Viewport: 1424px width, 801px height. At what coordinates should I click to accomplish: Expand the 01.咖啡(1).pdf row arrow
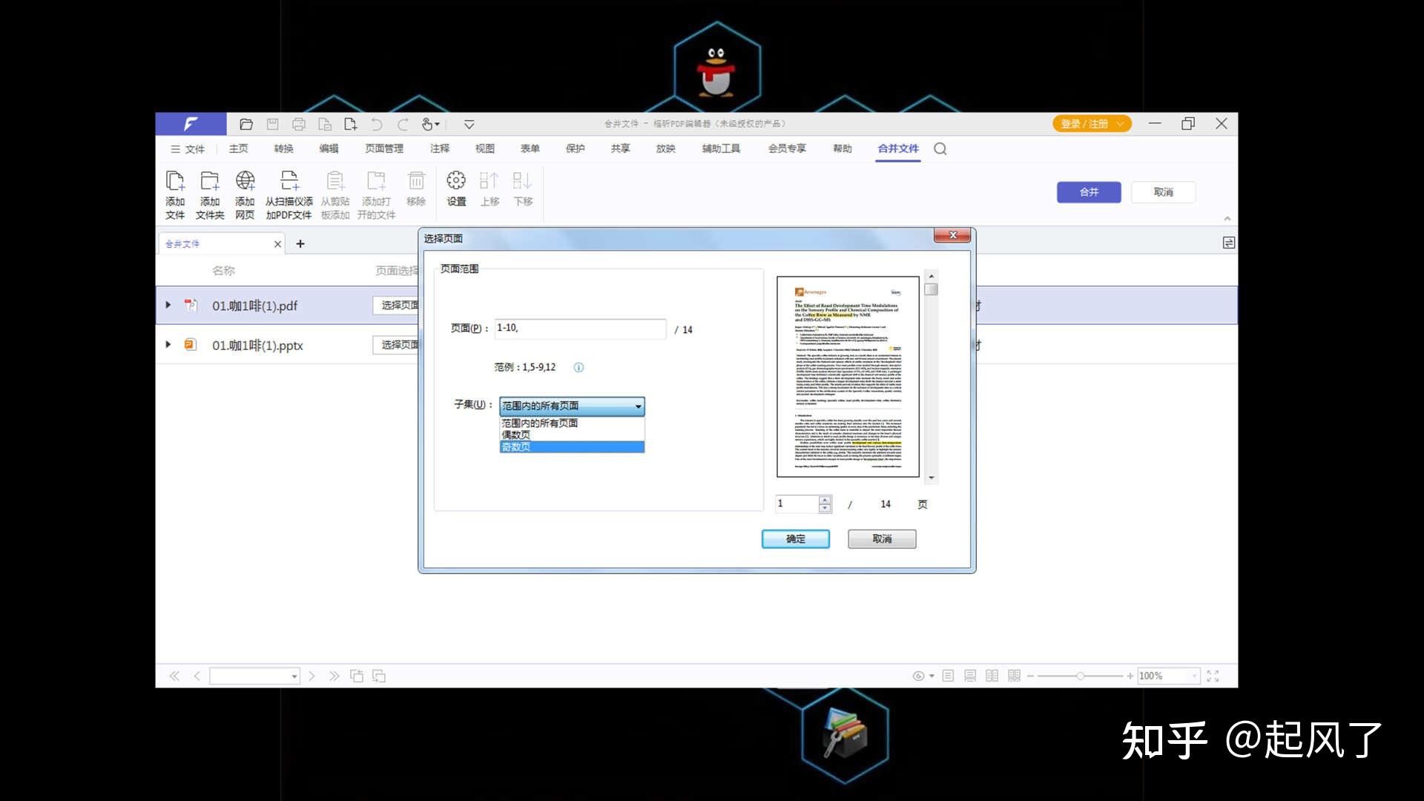(168, 305)
